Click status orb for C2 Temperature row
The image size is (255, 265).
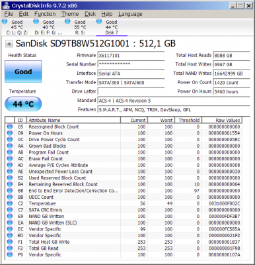click(x=10, y=203)
